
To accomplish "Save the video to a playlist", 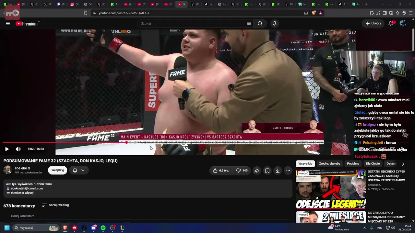I will [267, 171].
